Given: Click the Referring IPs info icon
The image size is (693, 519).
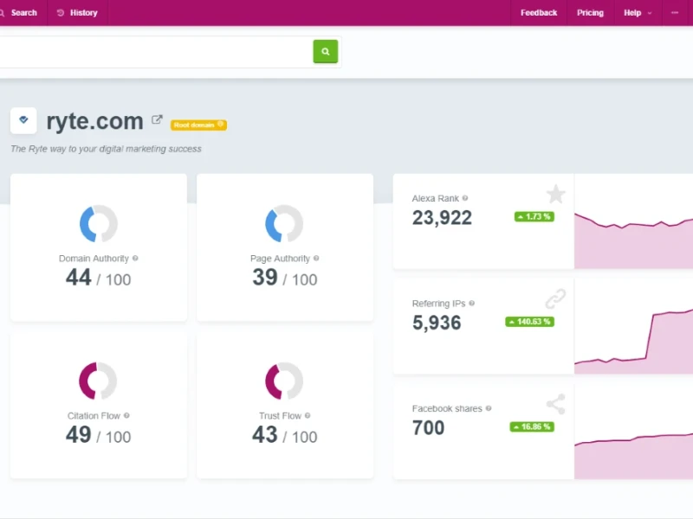Looking at the screenshot, I should tap(471, 304).
